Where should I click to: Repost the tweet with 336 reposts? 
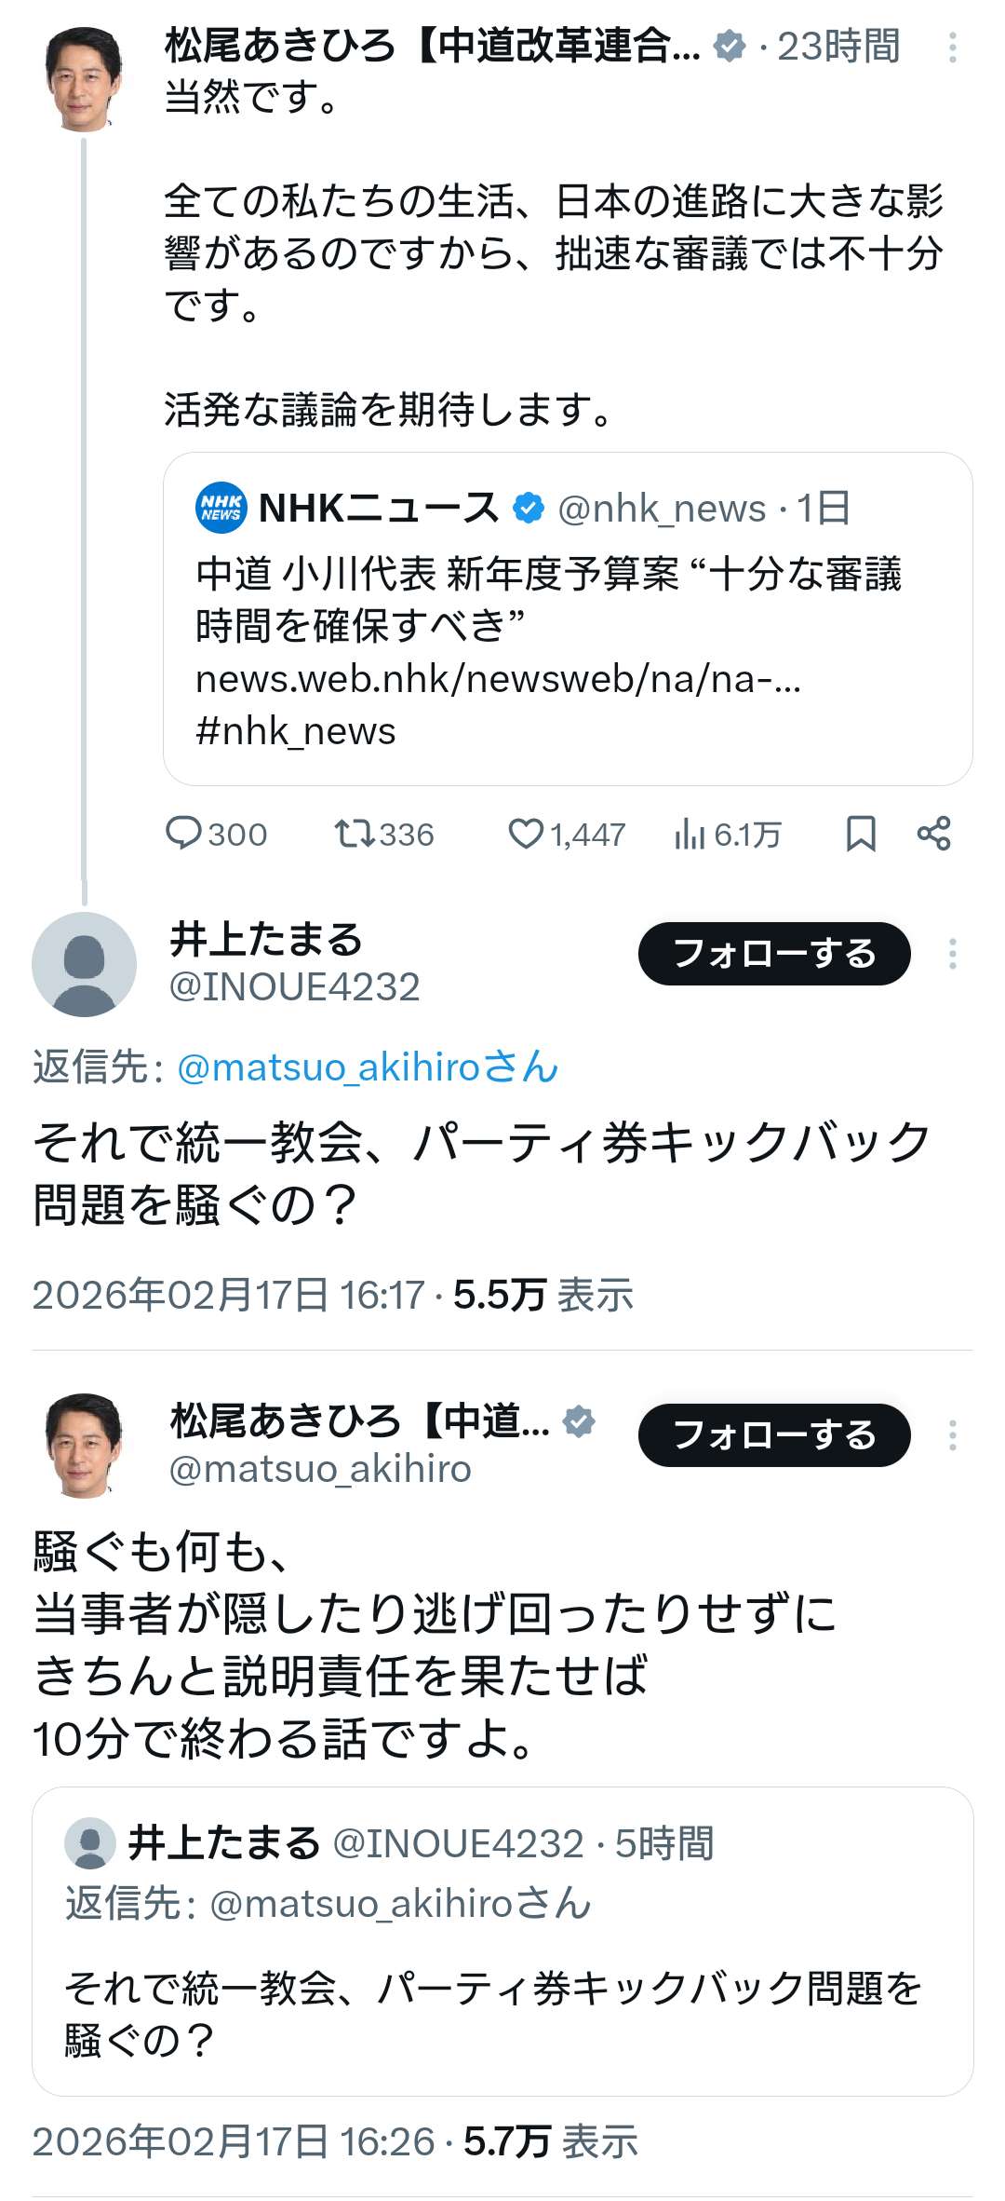pos(355,834)
